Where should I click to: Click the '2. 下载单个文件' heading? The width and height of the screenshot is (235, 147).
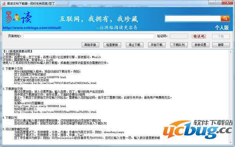(13, 69)
